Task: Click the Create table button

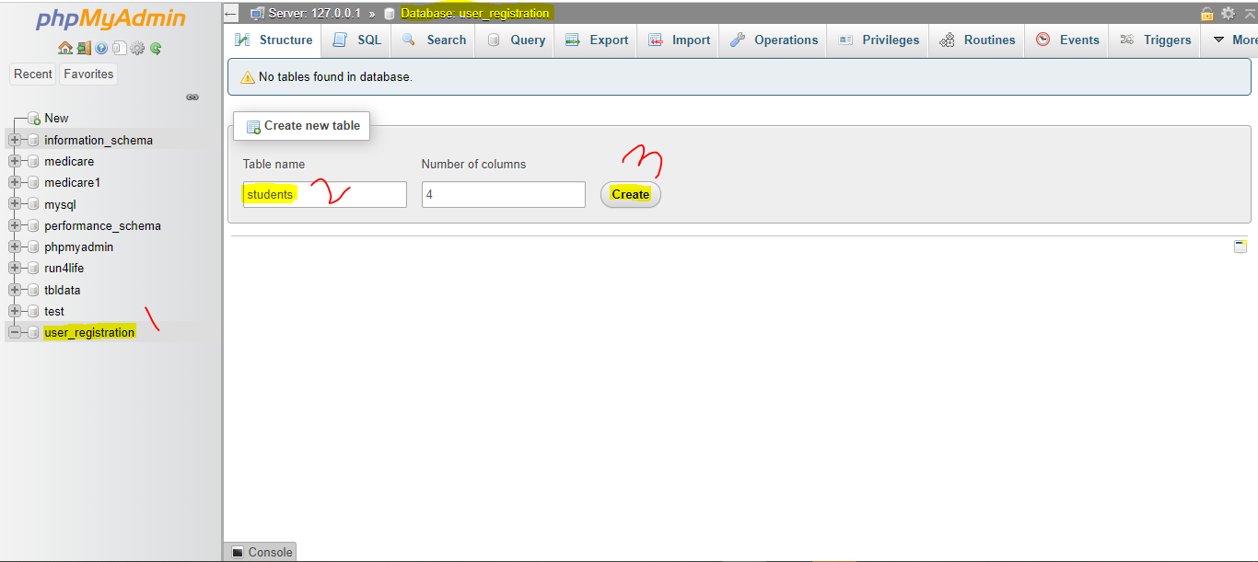Action: click(631, 194)
